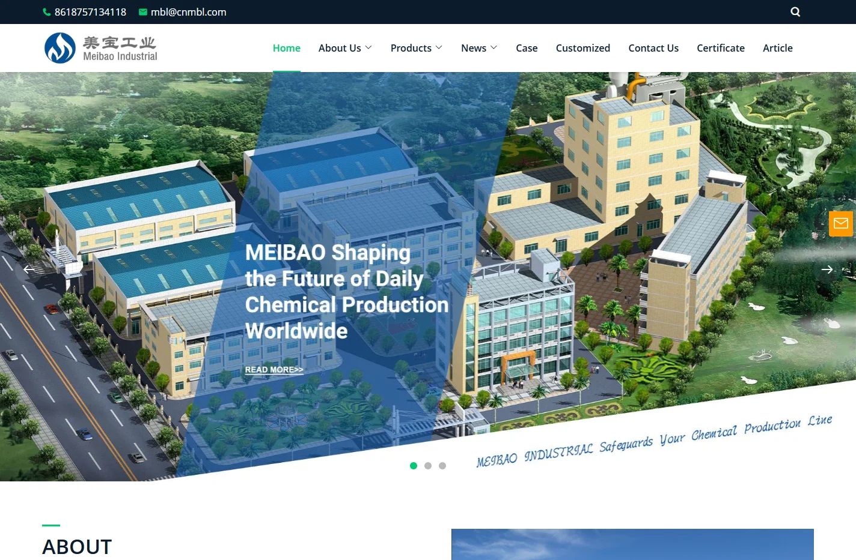Email mbl@cnmbl.com link
Image resolution: width=856 pixels, height=560 pixels.
point(188,12)
